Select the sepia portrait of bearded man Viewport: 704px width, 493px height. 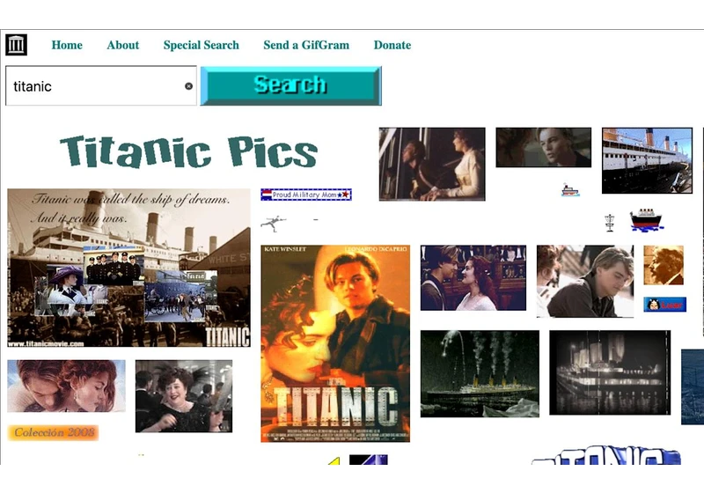664,265
